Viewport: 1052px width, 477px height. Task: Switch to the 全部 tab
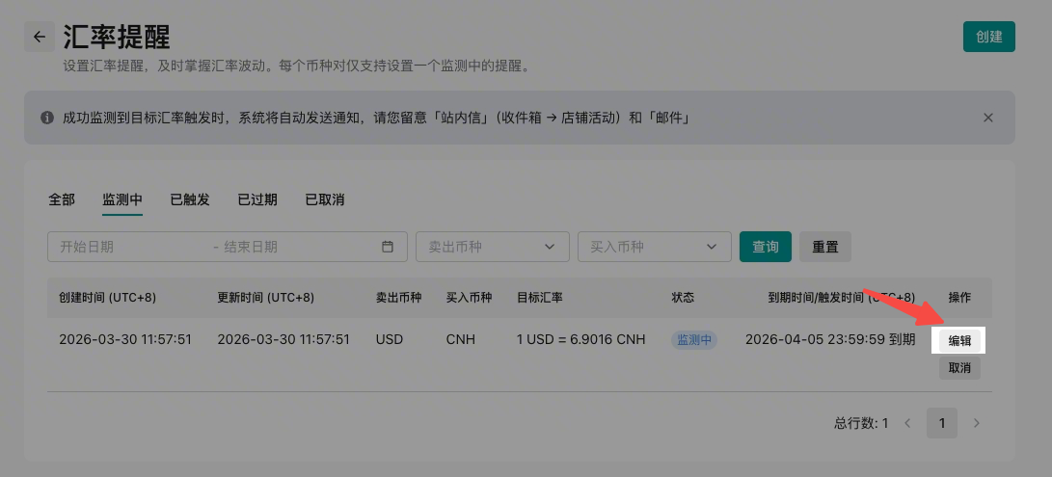[x=62, y=199]
